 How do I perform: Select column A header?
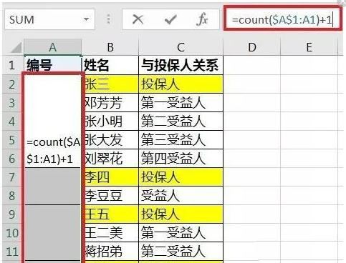(53, 47)
